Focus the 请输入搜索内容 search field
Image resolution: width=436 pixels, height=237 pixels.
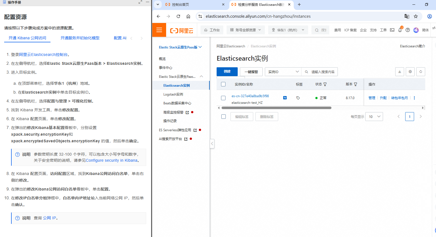click(x=320, y=72)
